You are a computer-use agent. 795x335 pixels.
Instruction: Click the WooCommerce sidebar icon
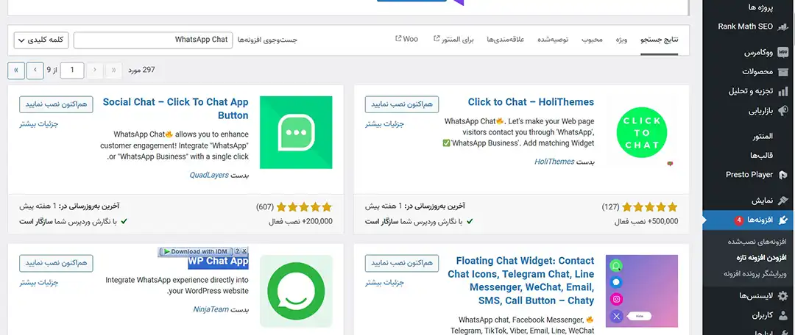[782, 52]
